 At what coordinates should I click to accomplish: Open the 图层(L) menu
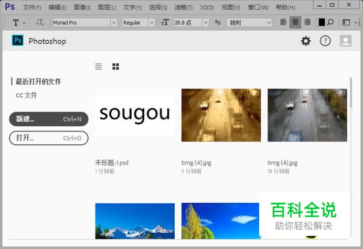click(x=106, y=7)
